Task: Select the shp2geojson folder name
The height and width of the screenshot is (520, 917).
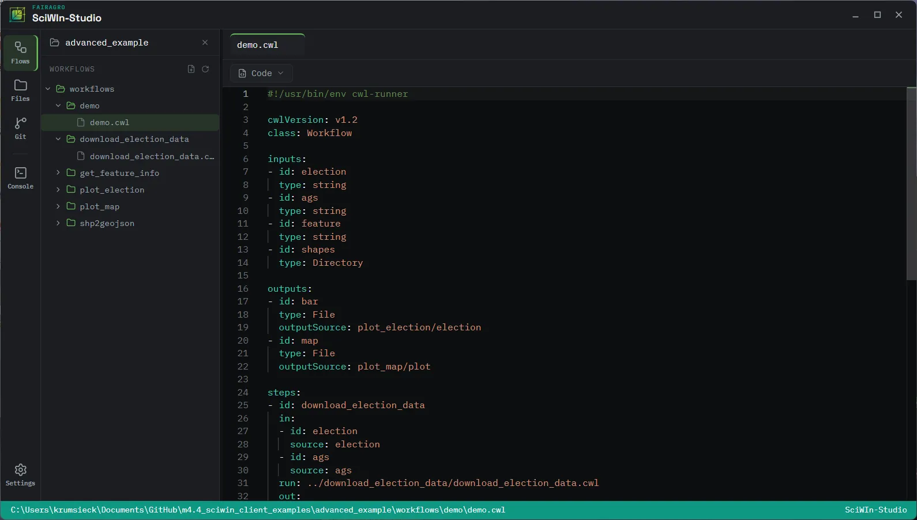Action: 107,223
